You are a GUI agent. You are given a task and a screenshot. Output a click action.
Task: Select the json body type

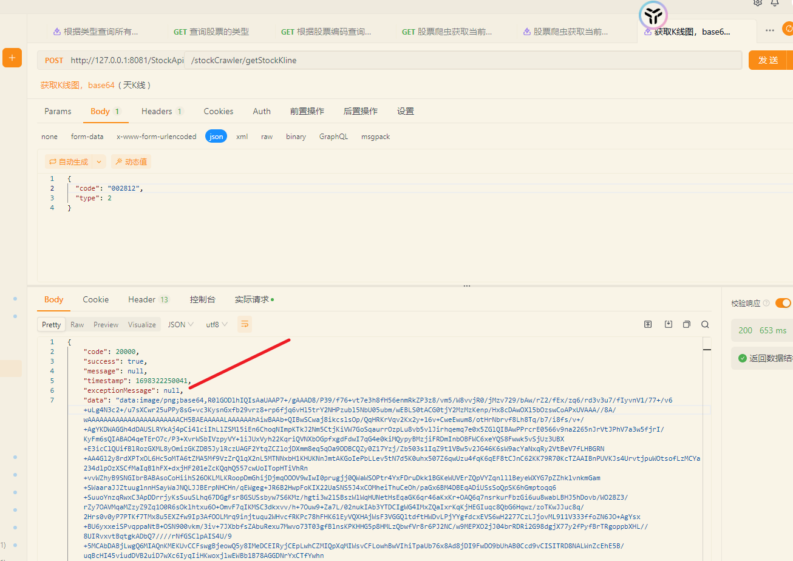216,137
